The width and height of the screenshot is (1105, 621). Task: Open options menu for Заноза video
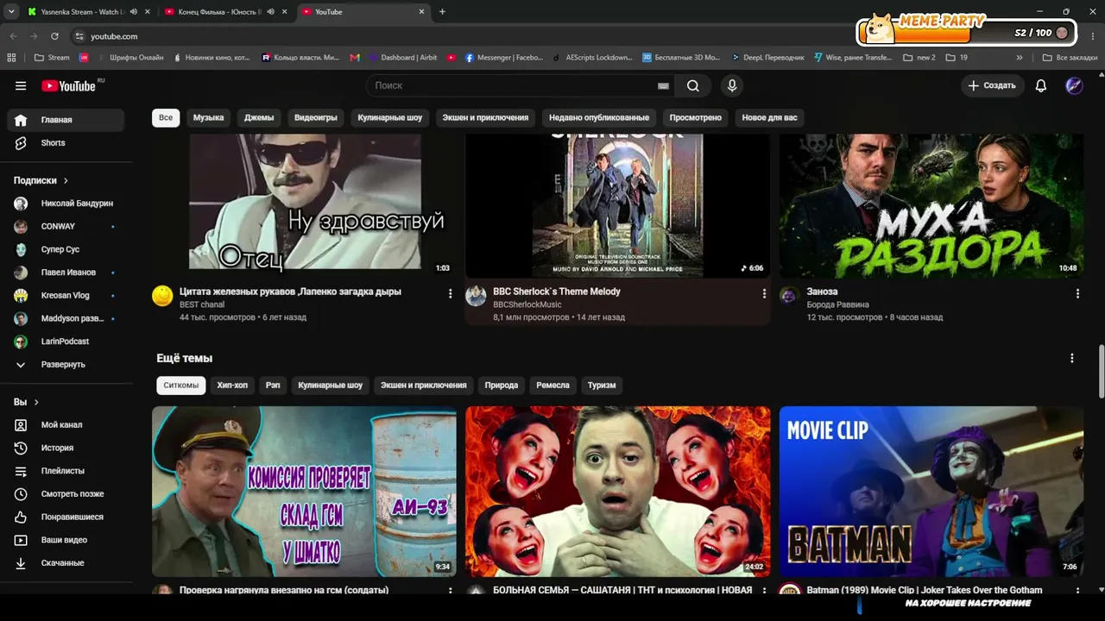point(1077,294)
